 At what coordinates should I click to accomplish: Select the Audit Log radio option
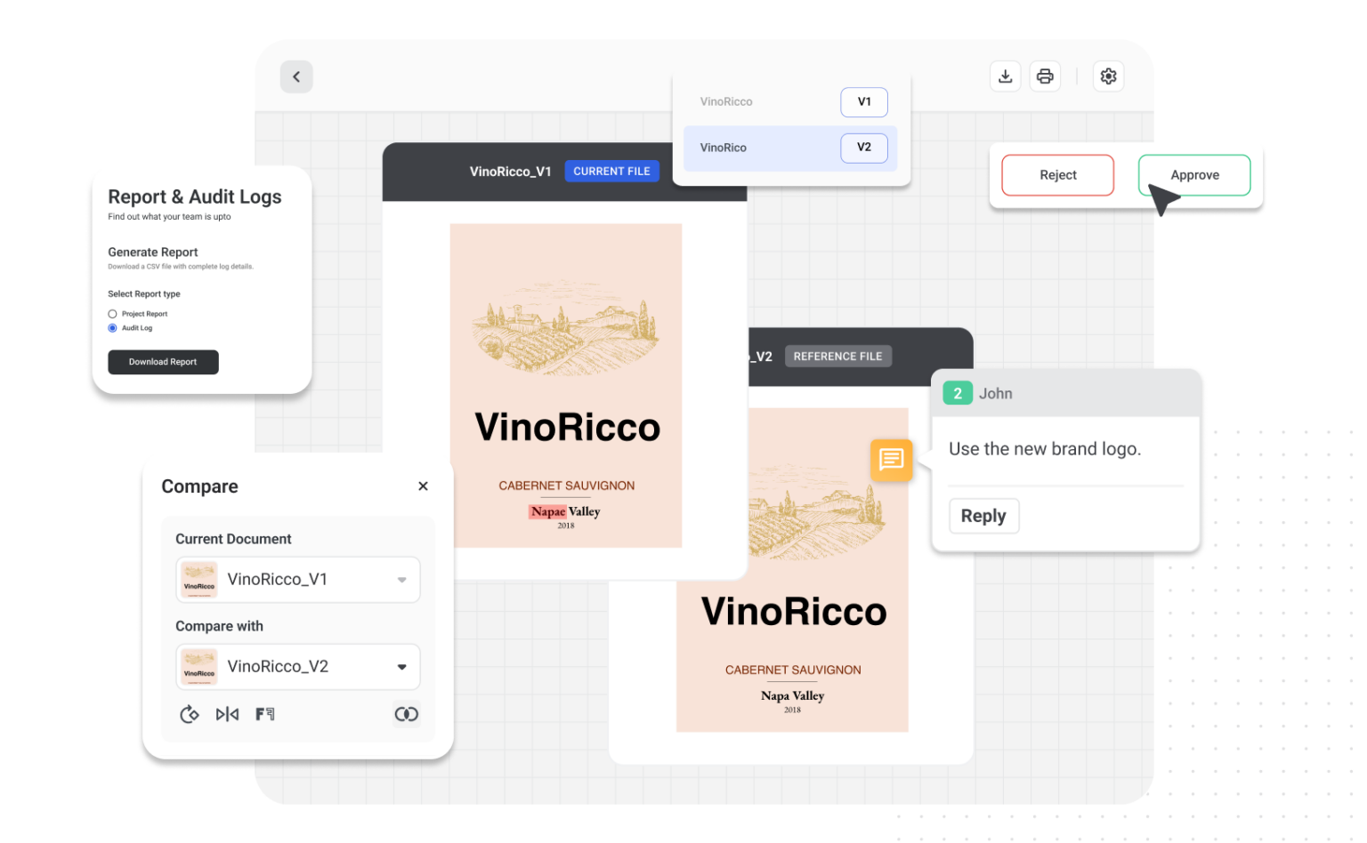click(x=113, y=328)
